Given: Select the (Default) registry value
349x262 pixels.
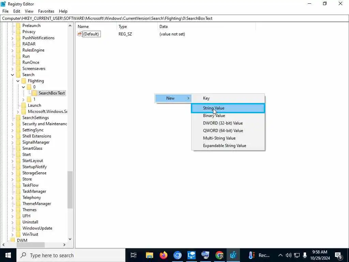Looking at the screenshot, I should [91, 34].
